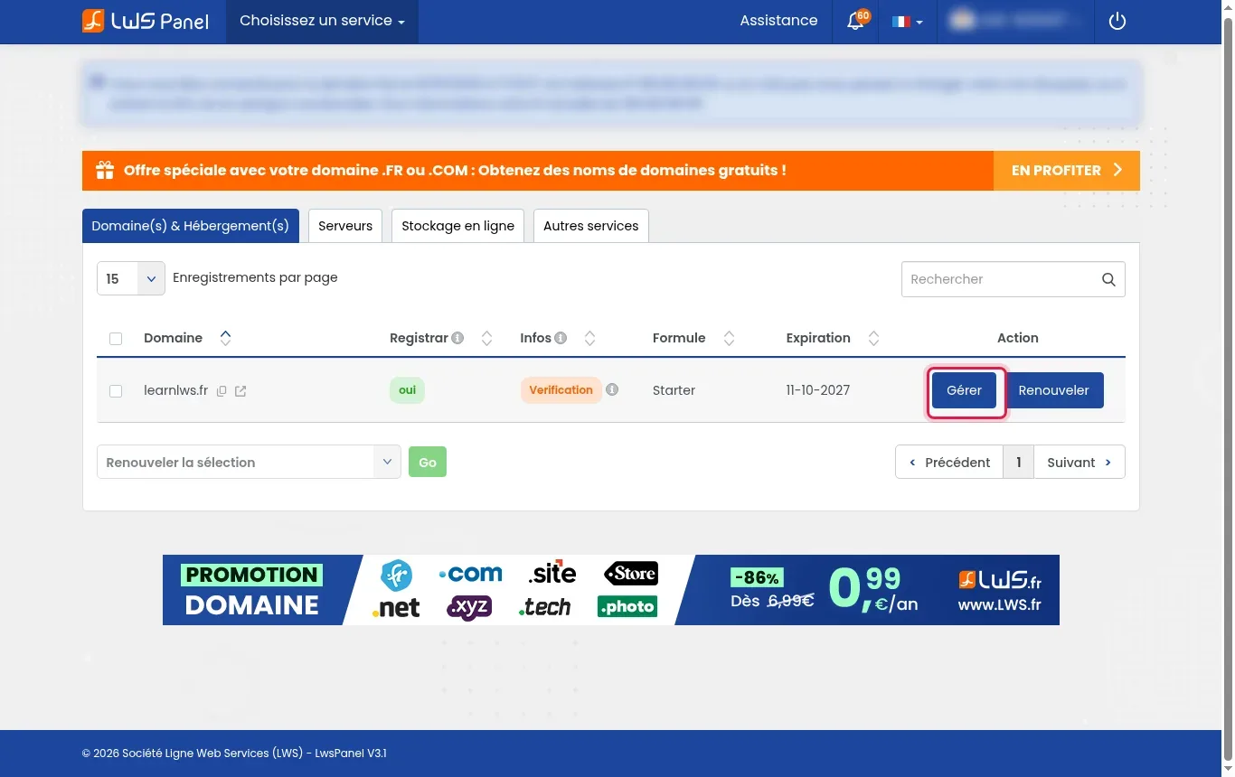Click info icon beside Verification badge

point(612,390)
